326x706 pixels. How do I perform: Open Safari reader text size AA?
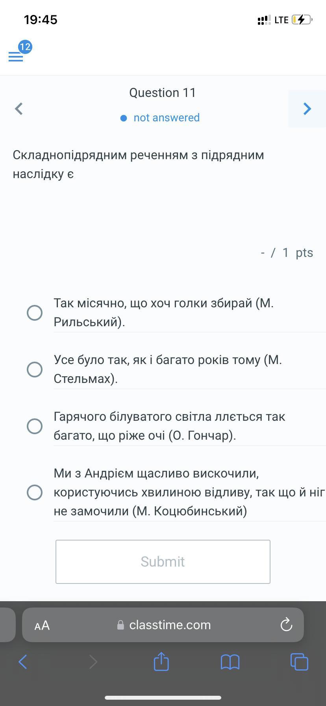pos(42,625)
